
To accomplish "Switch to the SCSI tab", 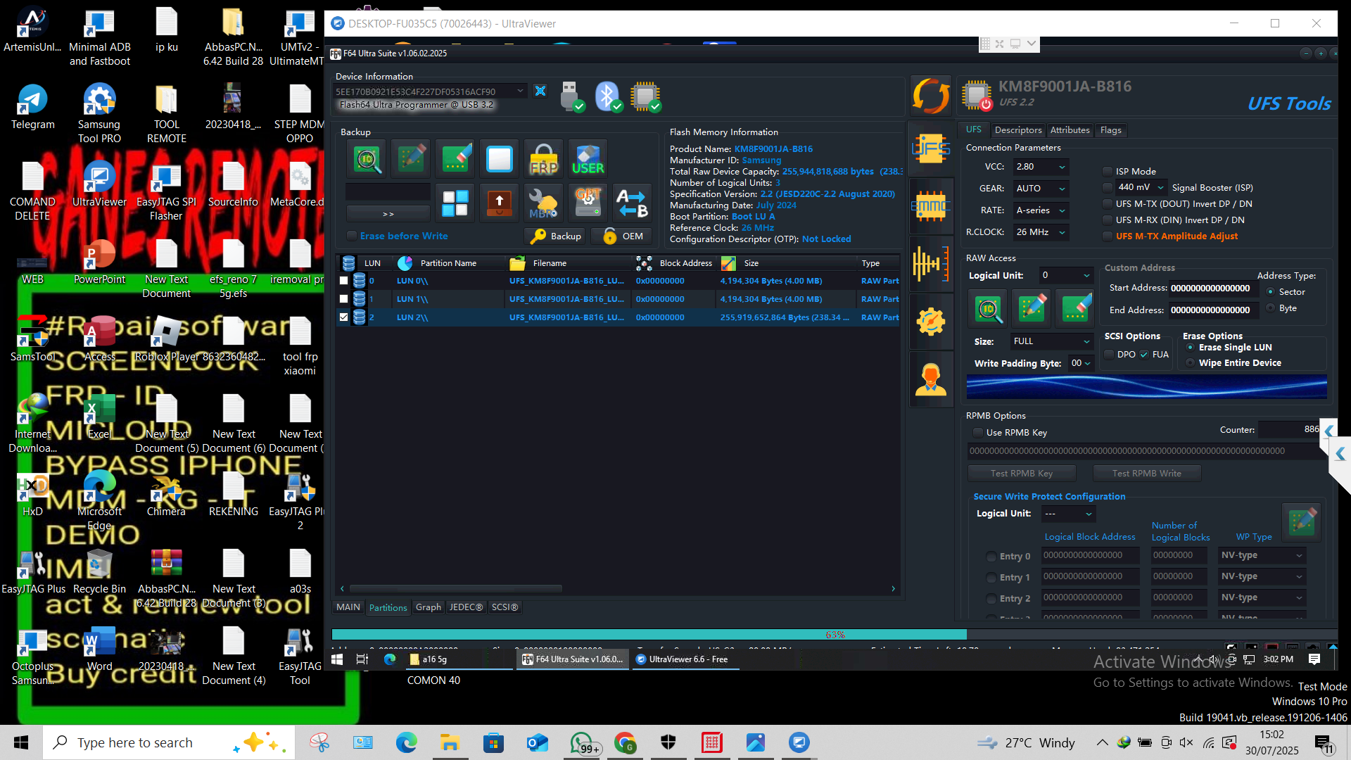I will point(505,607).
